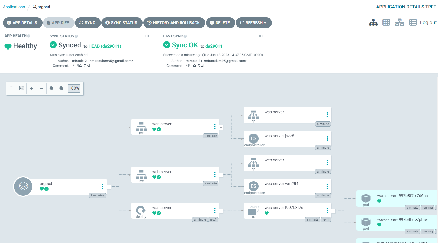Click the LAST SYNC help icon
438x243 pixels.
[185, 36]
